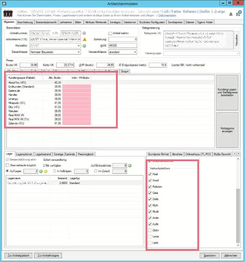
Task: Click green plus icon beside Auf Lager
Action: (x=41, y=171)
